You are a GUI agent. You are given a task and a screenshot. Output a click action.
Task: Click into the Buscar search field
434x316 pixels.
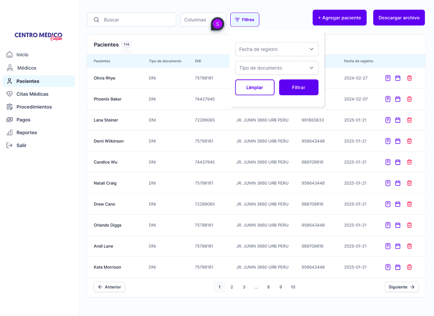click(132, 20)
